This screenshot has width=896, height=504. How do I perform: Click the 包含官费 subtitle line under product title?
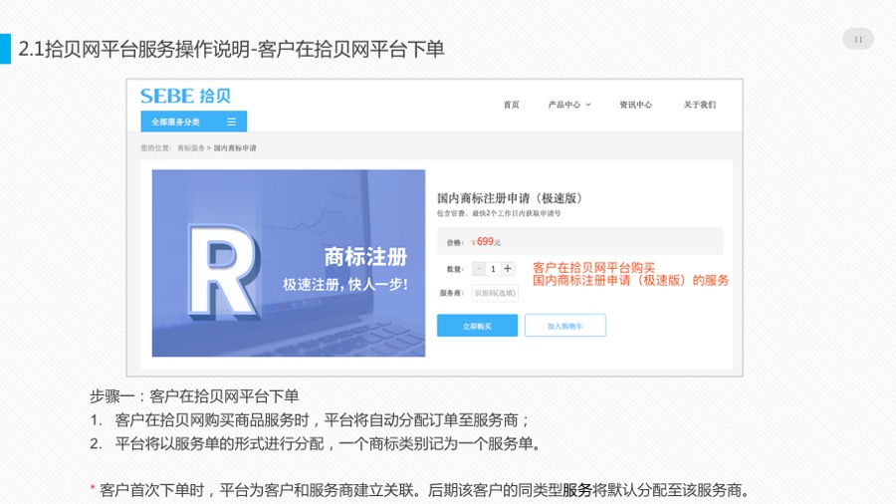[499, 213]
